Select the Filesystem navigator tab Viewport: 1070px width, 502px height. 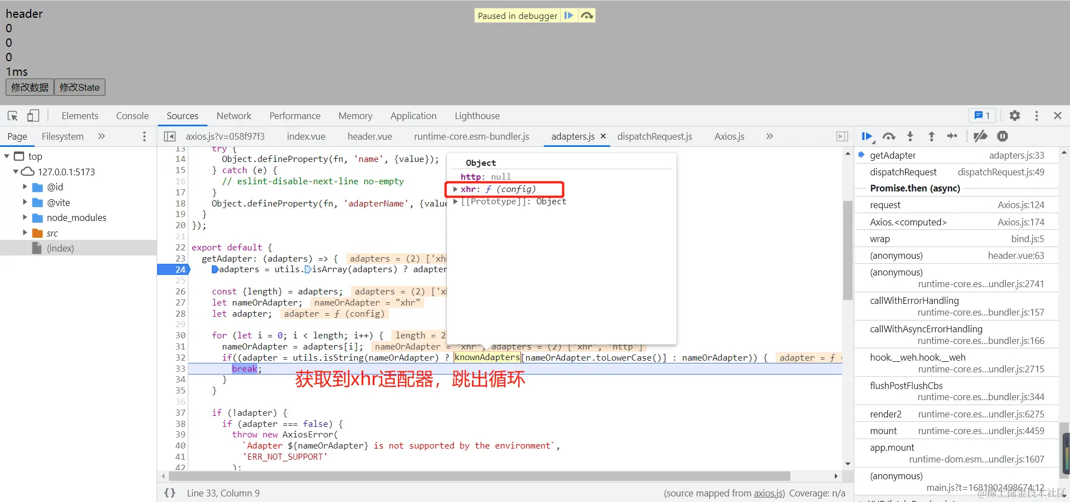[x=62, y=136]
